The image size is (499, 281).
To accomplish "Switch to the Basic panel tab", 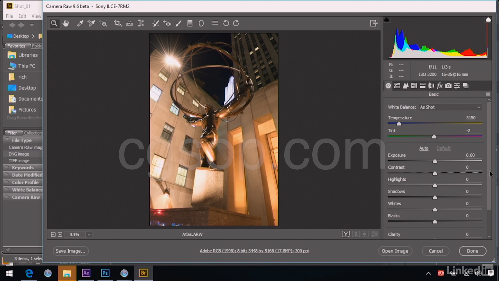I will (388, 86).
